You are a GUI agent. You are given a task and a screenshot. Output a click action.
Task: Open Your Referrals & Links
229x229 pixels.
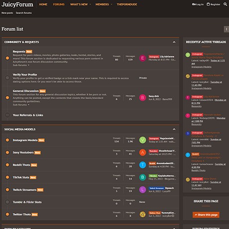pos(28,115)
